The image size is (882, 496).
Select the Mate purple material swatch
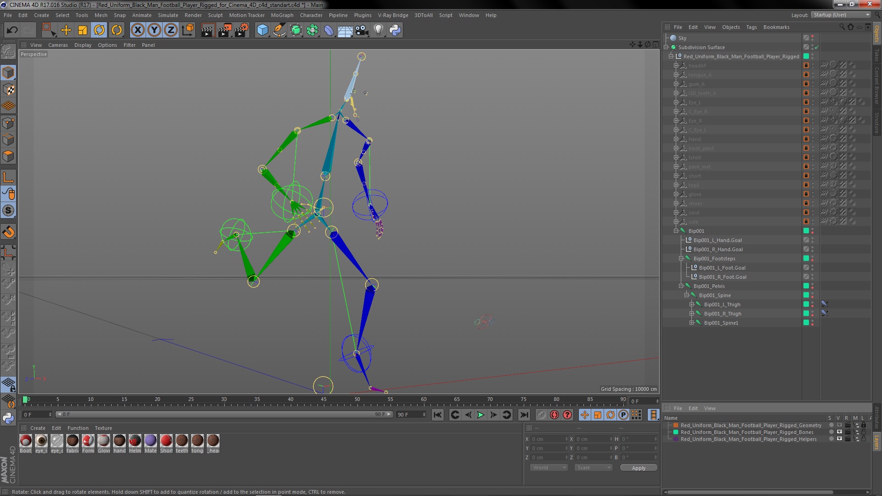(151, 444)
